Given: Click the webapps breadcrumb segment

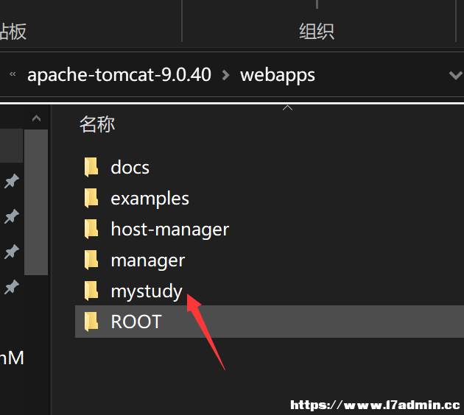Looking at the screenshot, I should [278, 75].
